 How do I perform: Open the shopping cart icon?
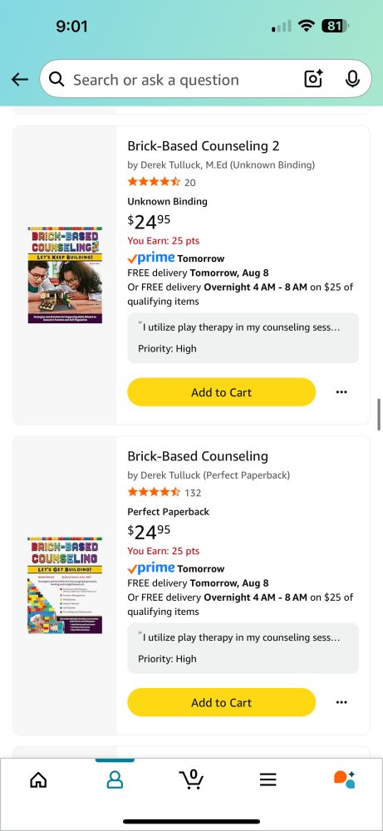192,779
